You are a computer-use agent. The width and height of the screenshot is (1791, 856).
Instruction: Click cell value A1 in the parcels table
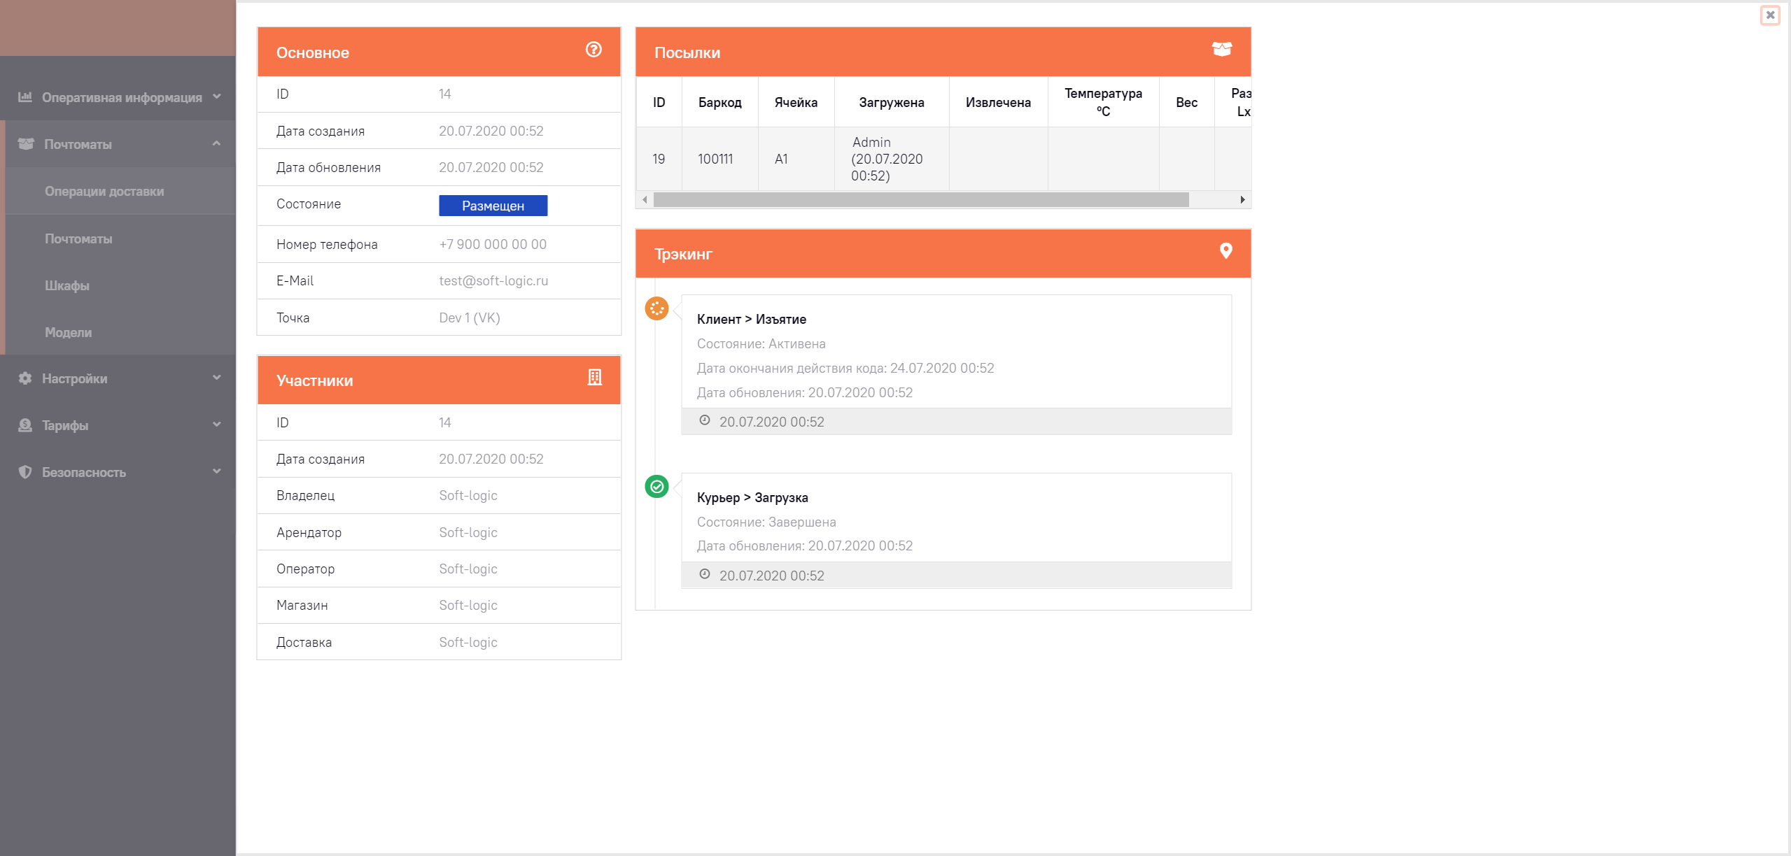coord(781,159)
